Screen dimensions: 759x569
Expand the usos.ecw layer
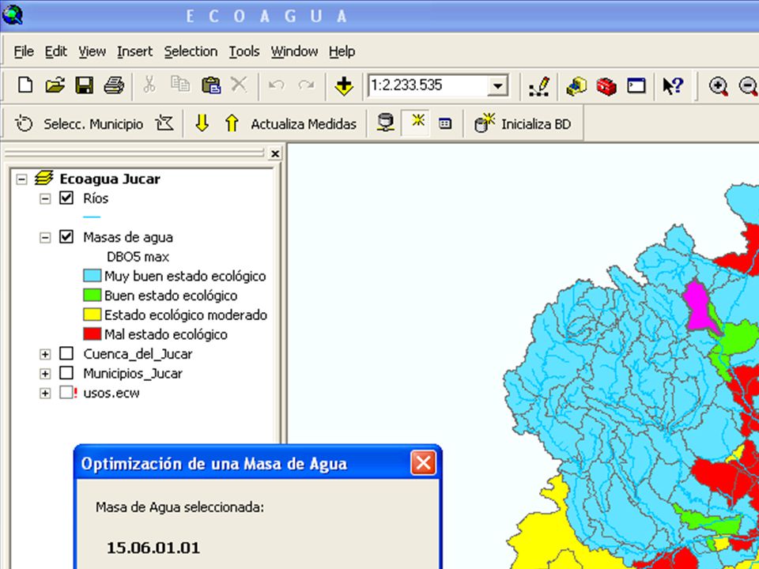point(45,393)
